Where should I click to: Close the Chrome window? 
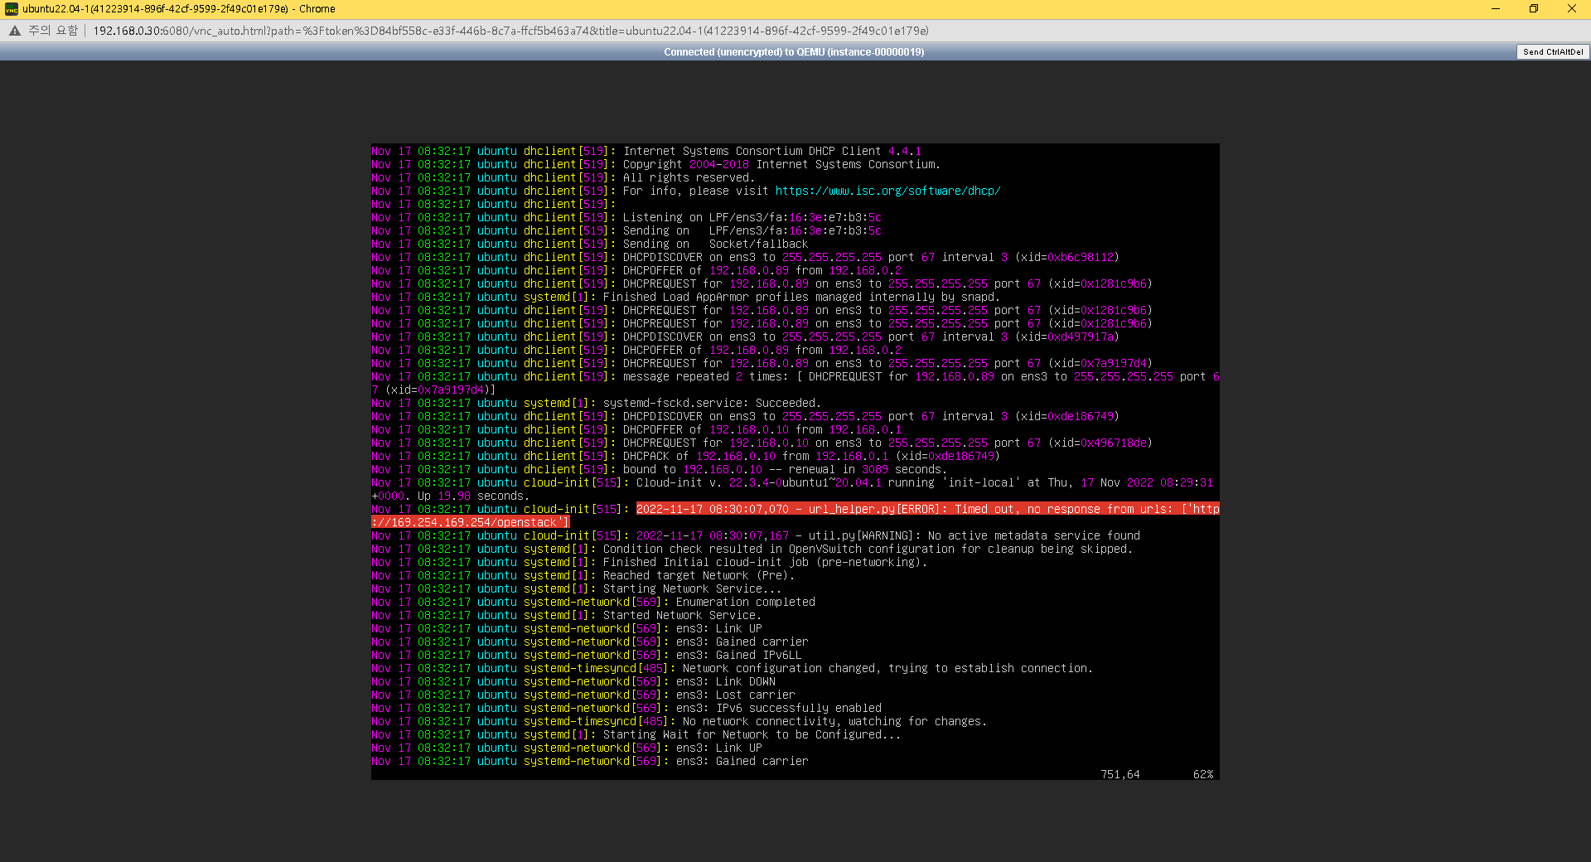1572,9
